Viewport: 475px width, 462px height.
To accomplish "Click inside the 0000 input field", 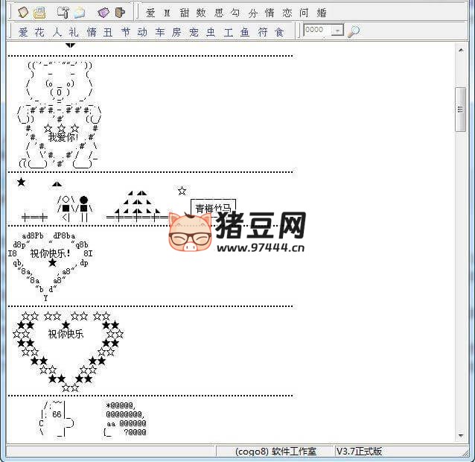I will [x=317, y=30].
